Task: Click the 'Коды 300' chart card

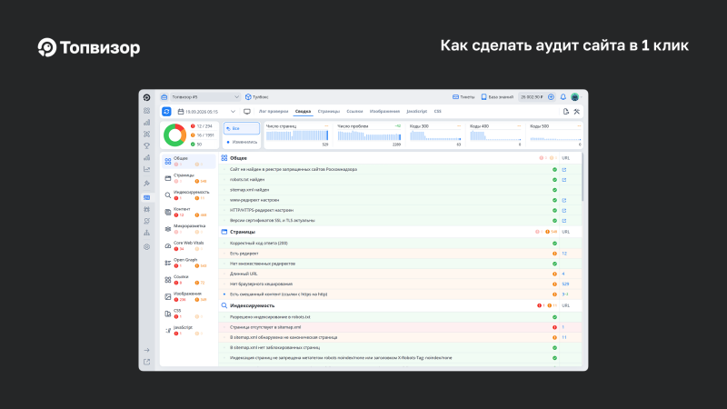Action: pyautogui.click(x=435, y=135)
